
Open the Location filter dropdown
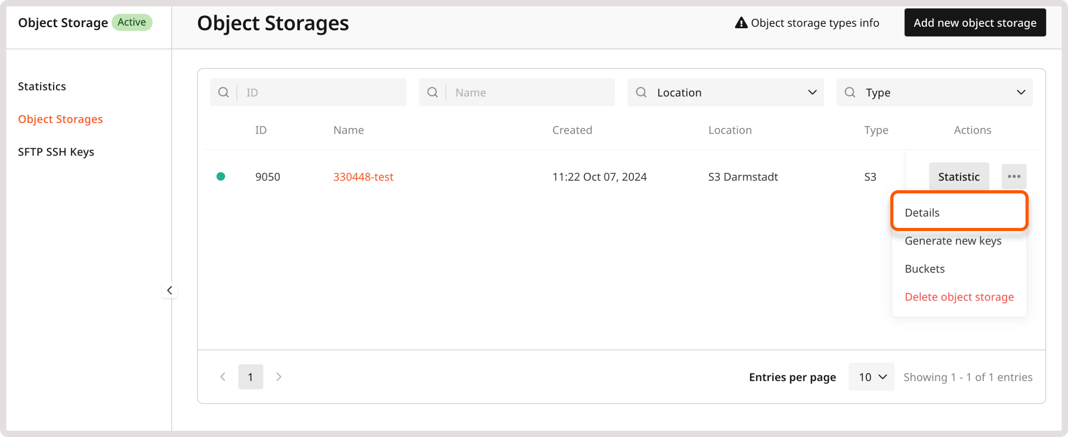812,92
